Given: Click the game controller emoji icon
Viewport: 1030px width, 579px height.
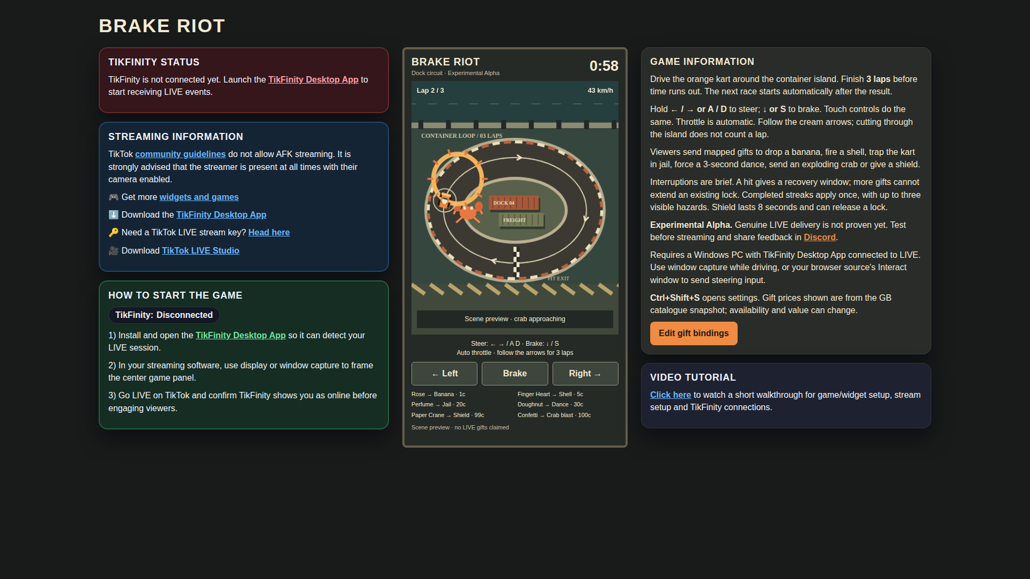Looking at the screenshot, I should point(113,197).
